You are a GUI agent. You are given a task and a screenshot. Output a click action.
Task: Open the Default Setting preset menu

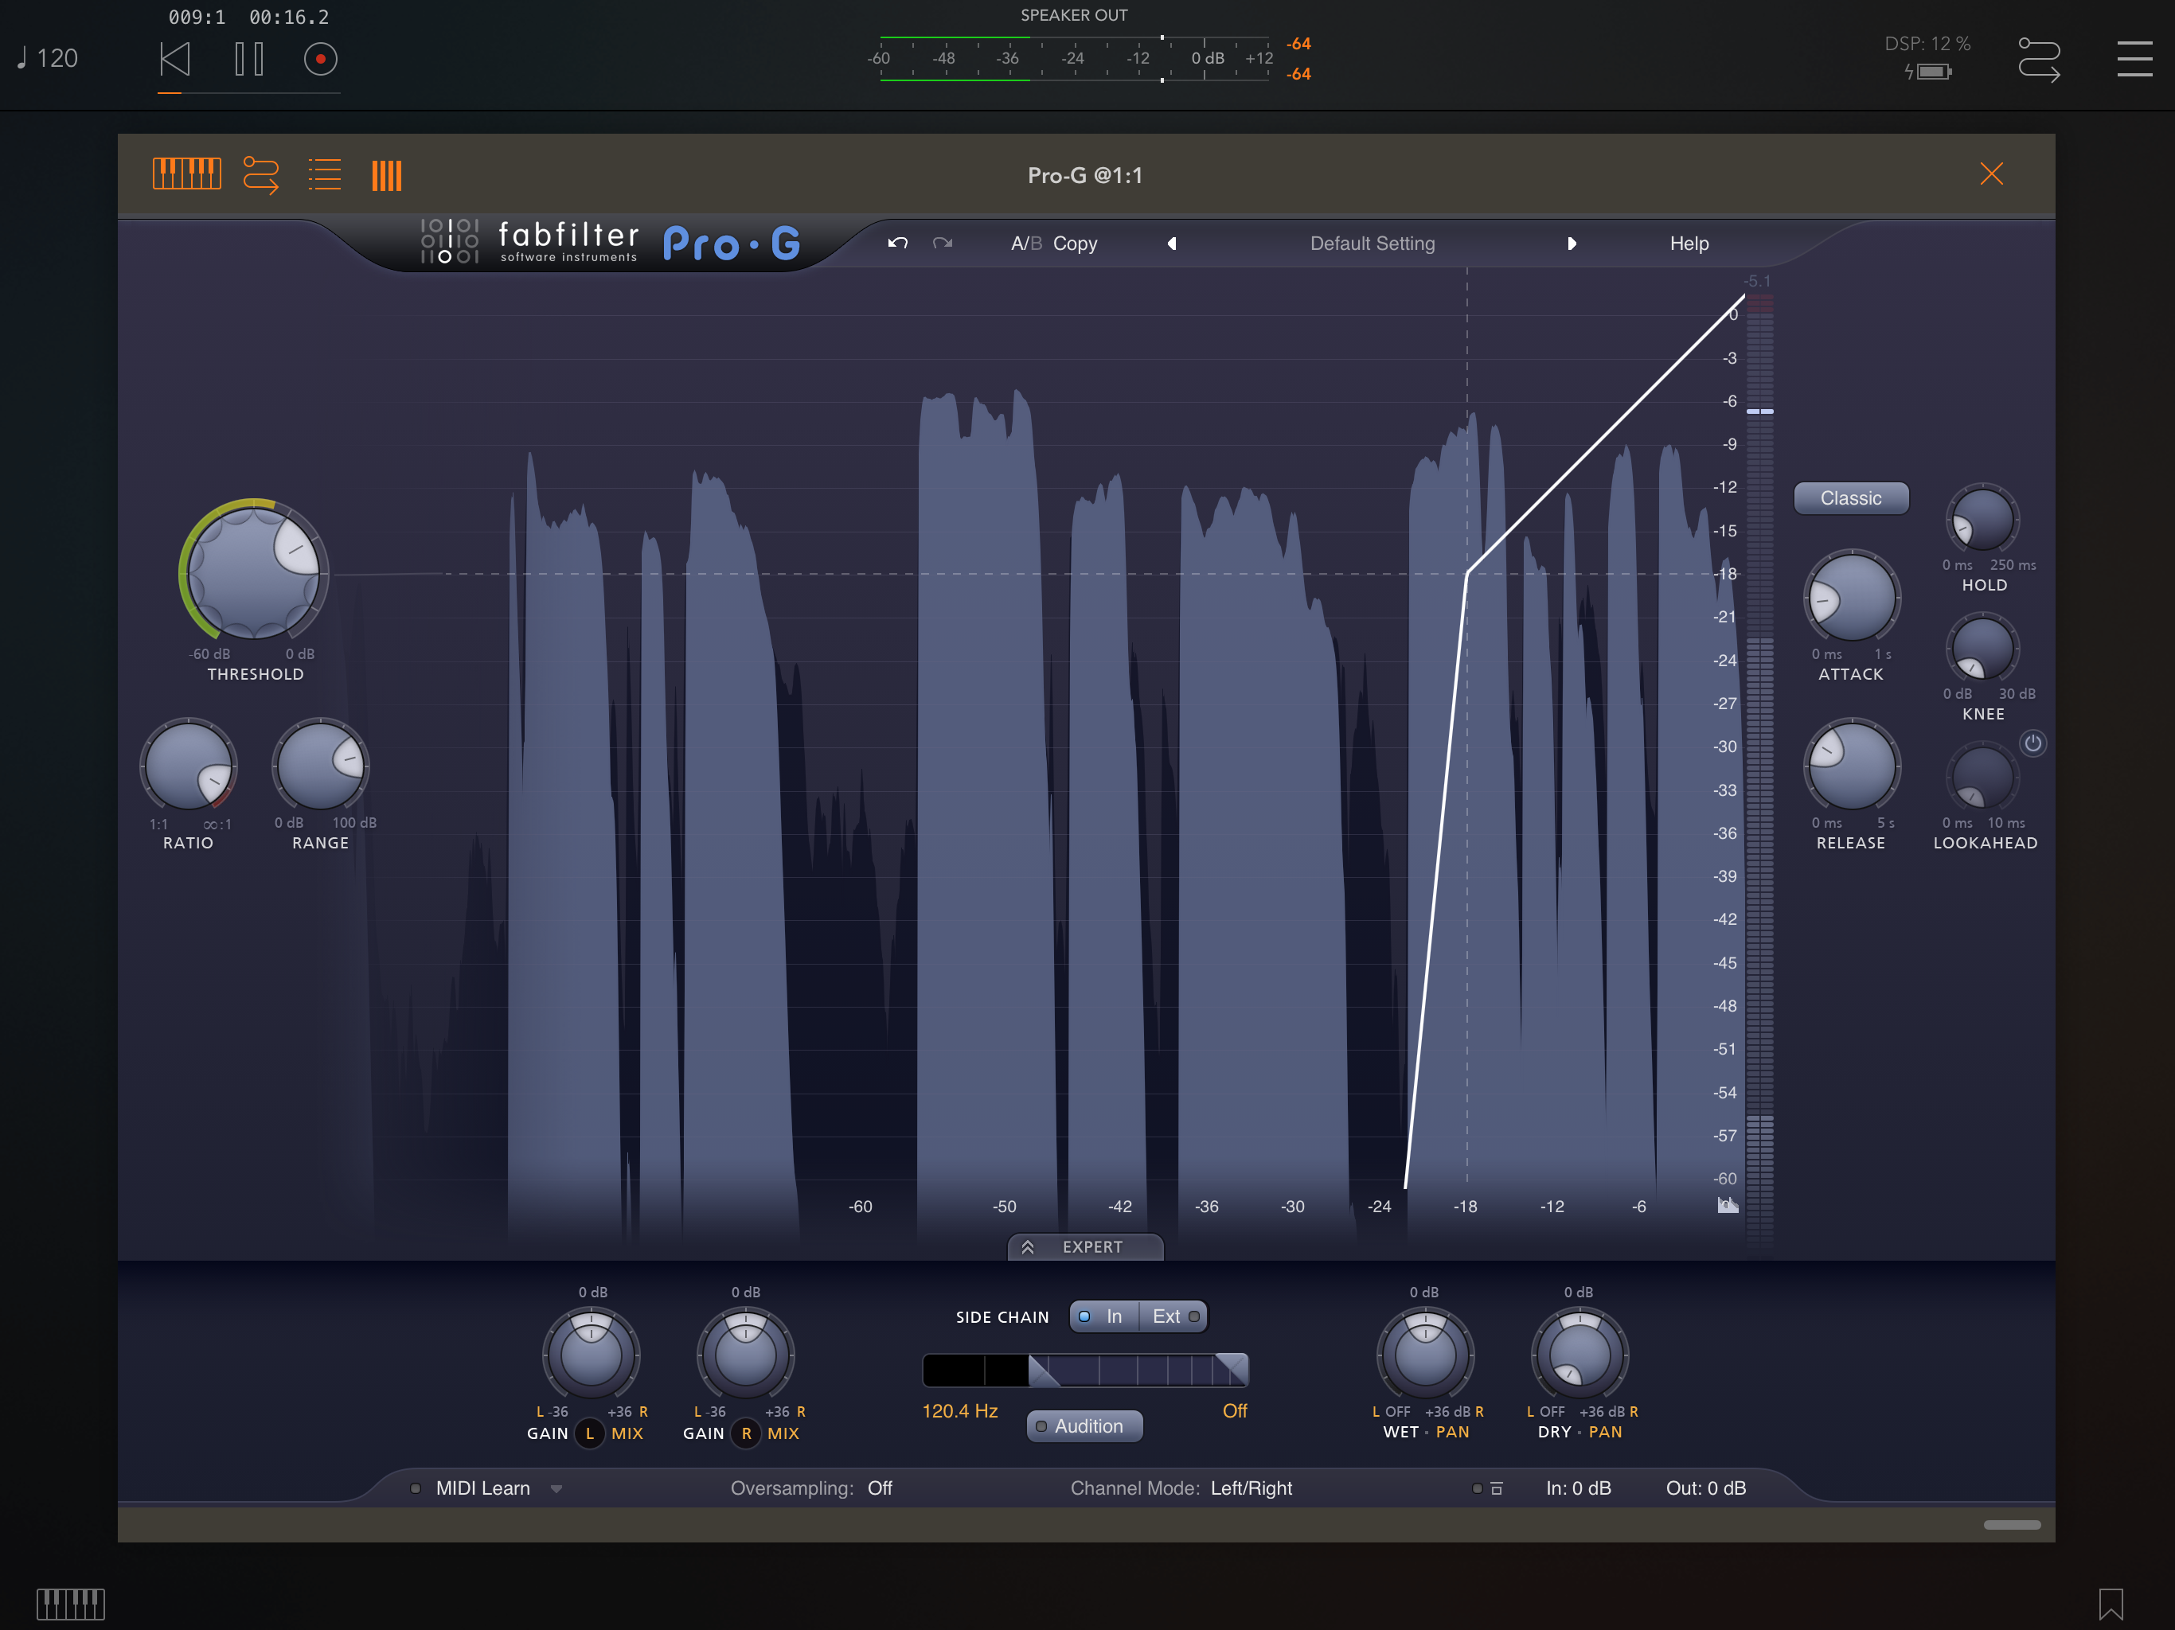click(x=1372, y=243)
